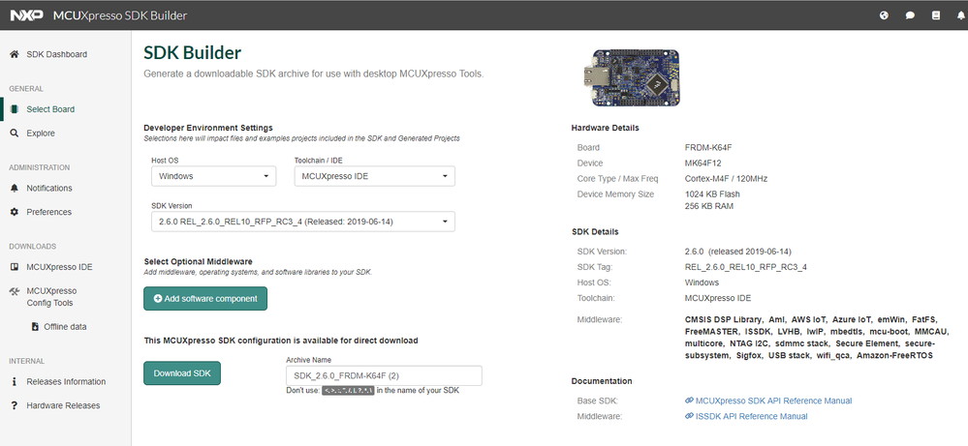The image size is (968, 446).
Task: Open Explore in the sidebar
Action: click(41, 134)
